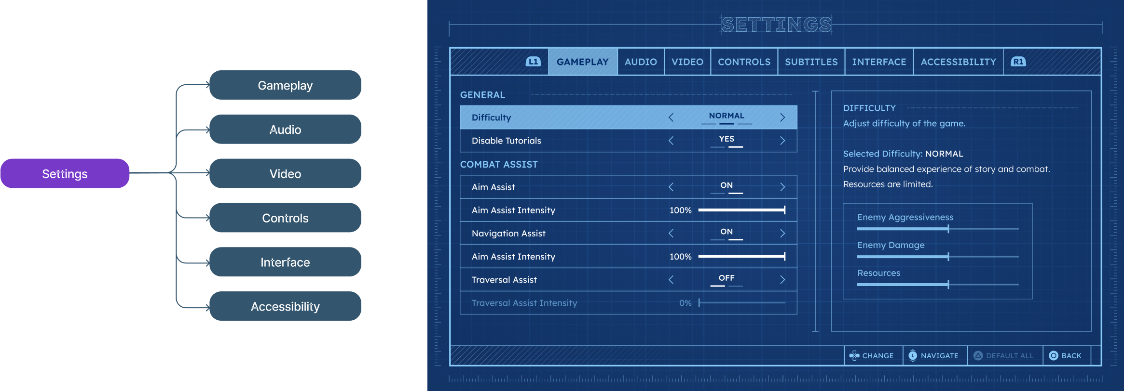The image size is (1124, 391).
Task: Click the D-pad icon beside Change
Action: pyautogui.click(x=854, y=356)
